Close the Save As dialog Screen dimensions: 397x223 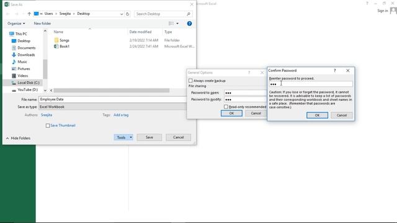tap(192, 4)
